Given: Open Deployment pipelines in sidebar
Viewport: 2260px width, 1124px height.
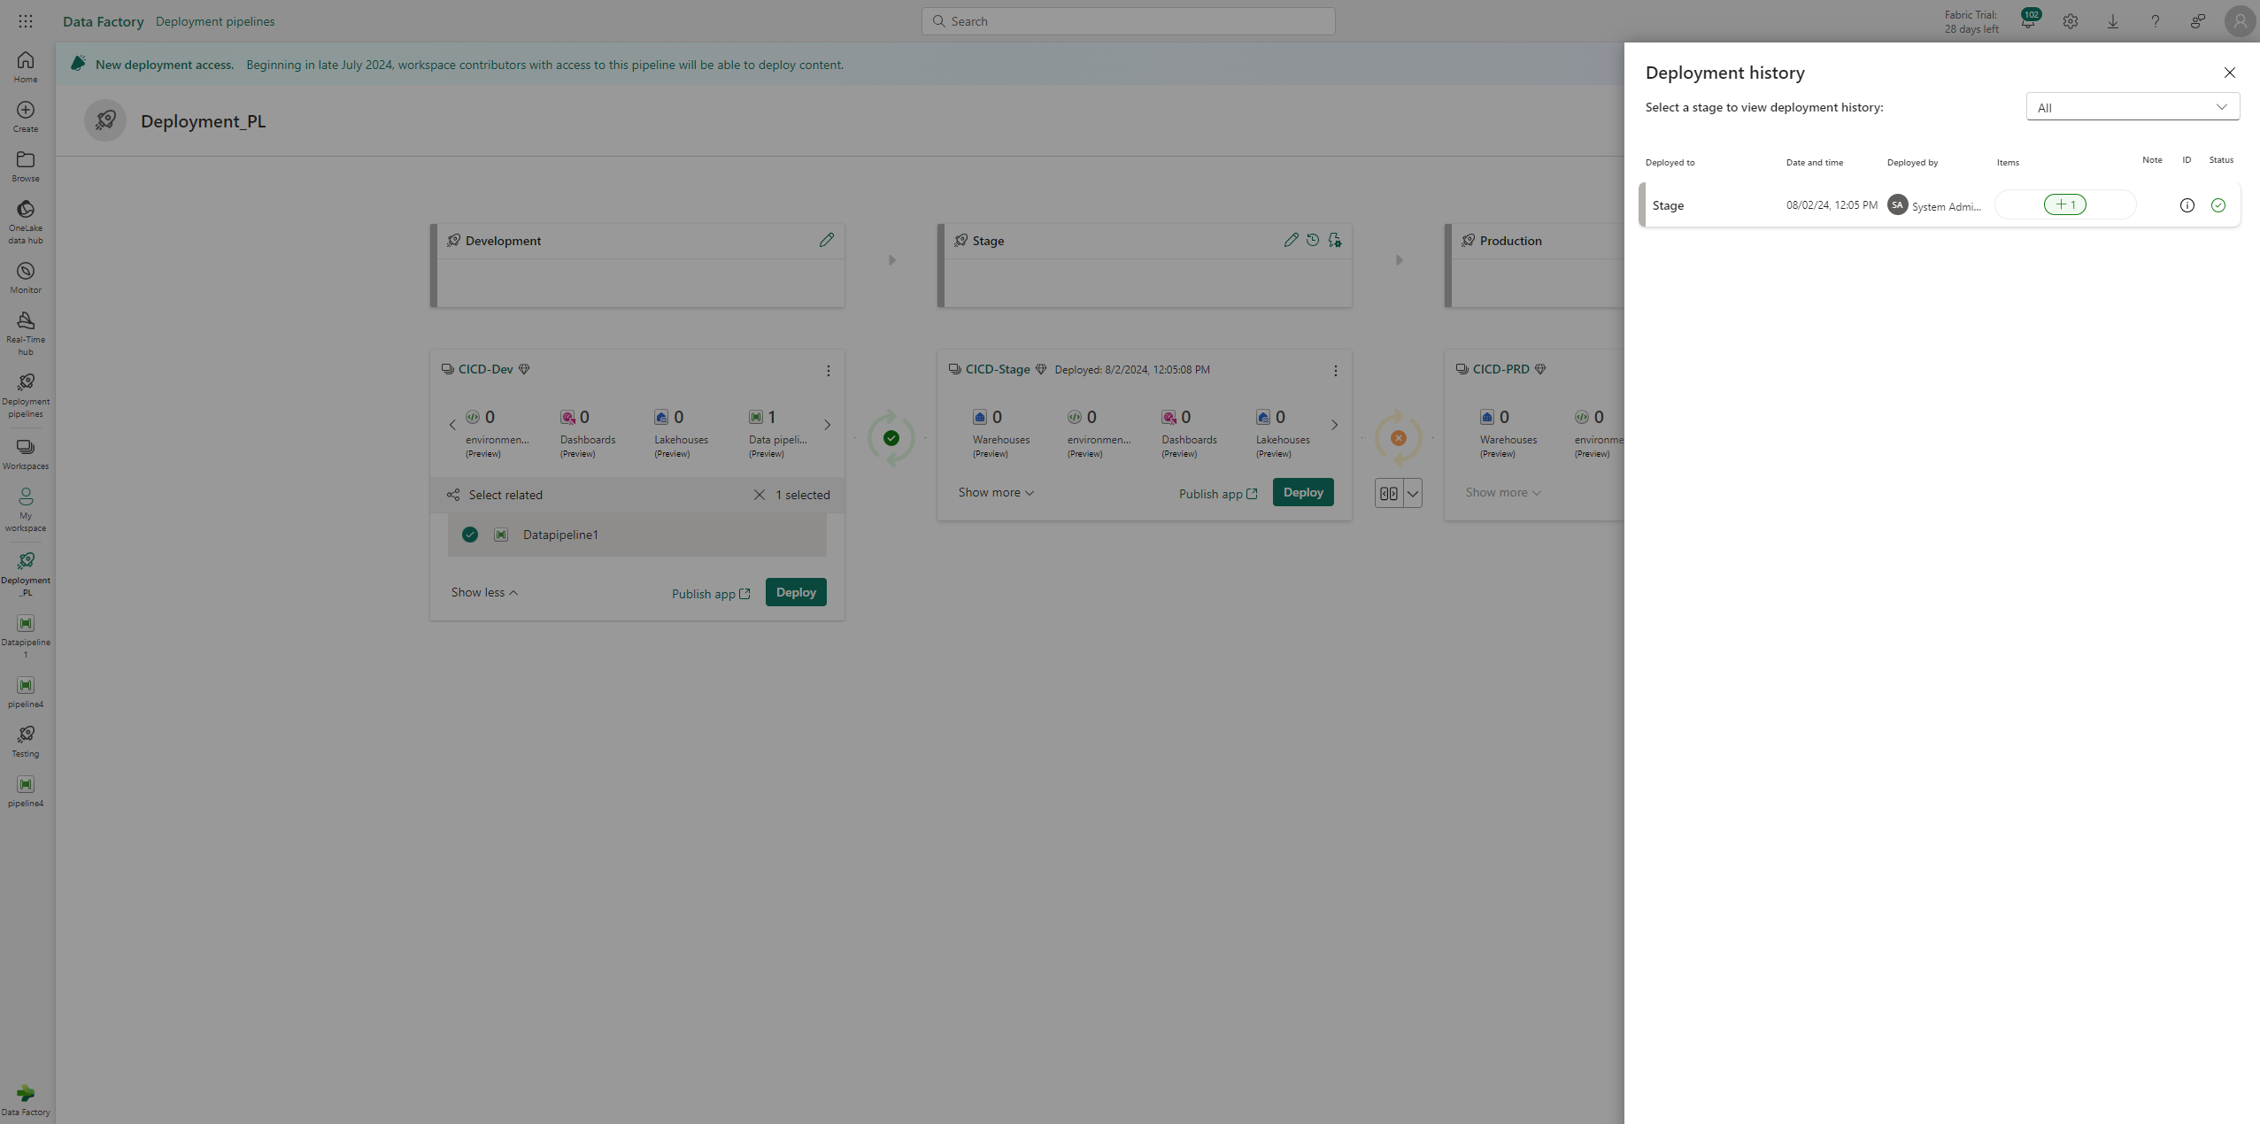Looking at the screenshot, I should tap(26, 395).
